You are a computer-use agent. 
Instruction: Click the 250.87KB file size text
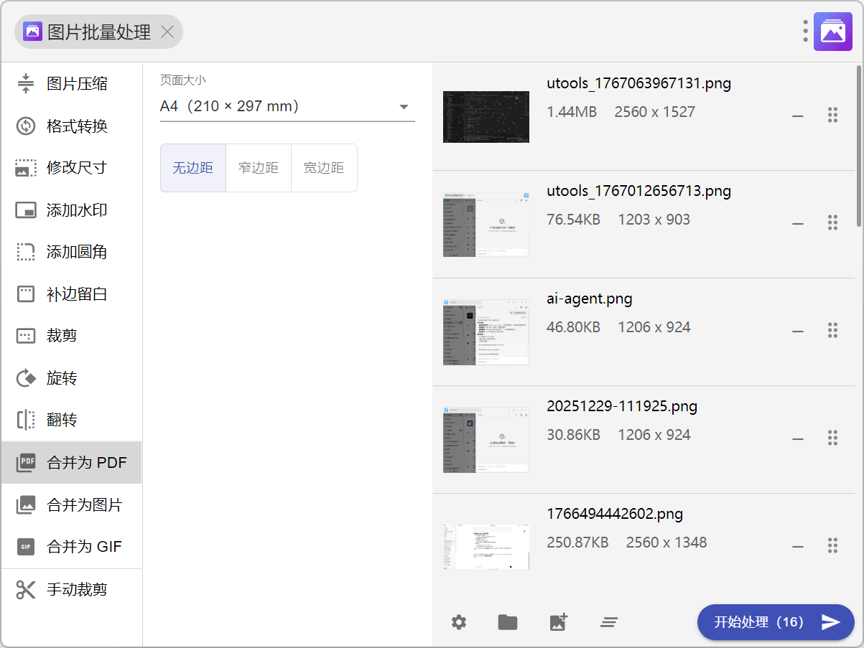pyautogui.click(x=577, y=543)
